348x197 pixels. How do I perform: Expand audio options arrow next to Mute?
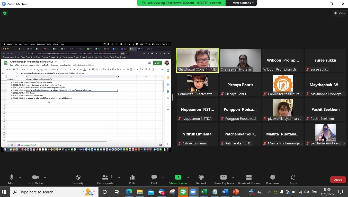tap(20, 177)
